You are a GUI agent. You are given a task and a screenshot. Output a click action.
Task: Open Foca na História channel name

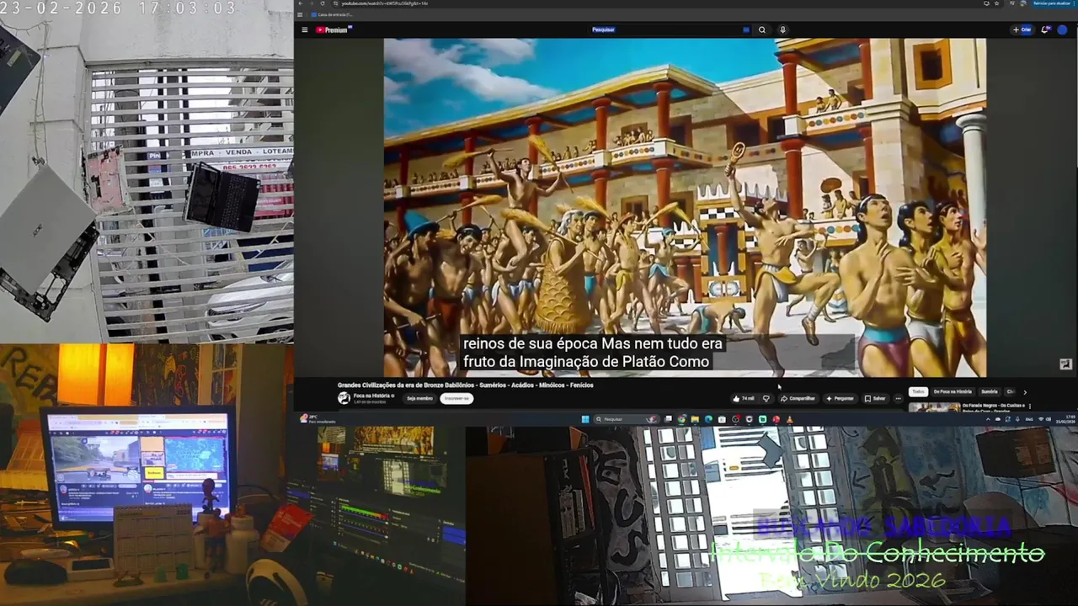point(372,395)
